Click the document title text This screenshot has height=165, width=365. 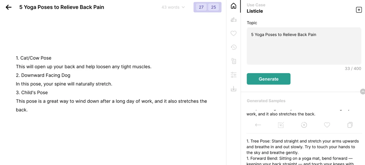pyautogui.click(x=62, y=7)
